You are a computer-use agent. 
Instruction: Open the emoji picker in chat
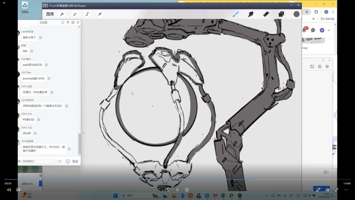tap(68, 161)
